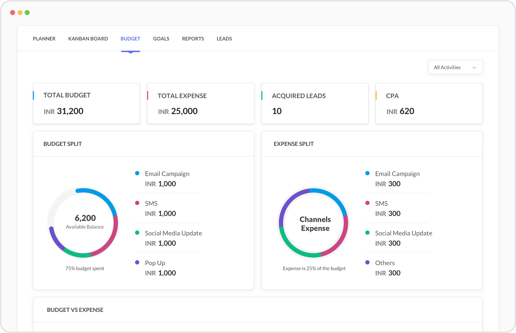The height and width of the screenshot is (333, 516).
Task: Click the Pop Up legend dot
Action: tap(137, 262)
